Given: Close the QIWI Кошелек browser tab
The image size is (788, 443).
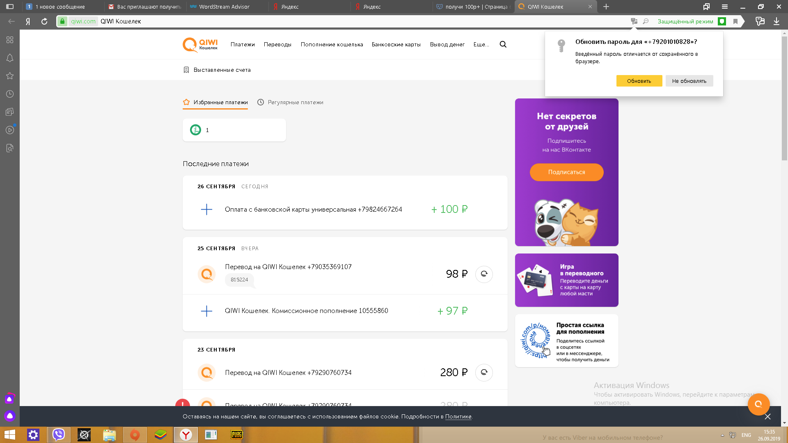Looking at the screenshot, I should [590, 7].
